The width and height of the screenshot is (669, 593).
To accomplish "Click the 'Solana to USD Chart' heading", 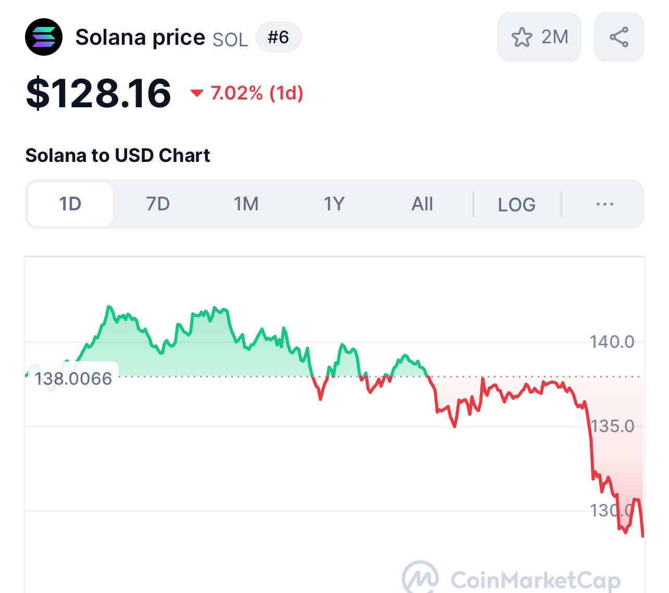I will coord(118,155).
